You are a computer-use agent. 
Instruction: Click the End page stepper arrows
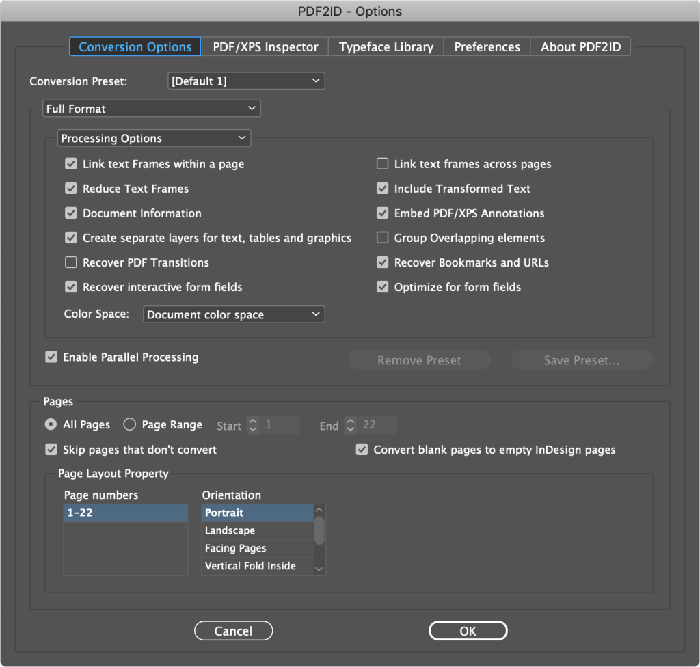click(351, 424)
